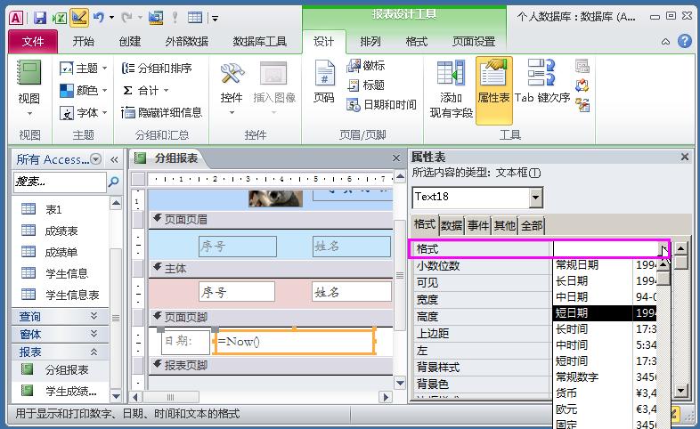This screenshot has height=429, width=700.
Task: Switch to property sheet 事件 tab
Action: click(478, 225)
